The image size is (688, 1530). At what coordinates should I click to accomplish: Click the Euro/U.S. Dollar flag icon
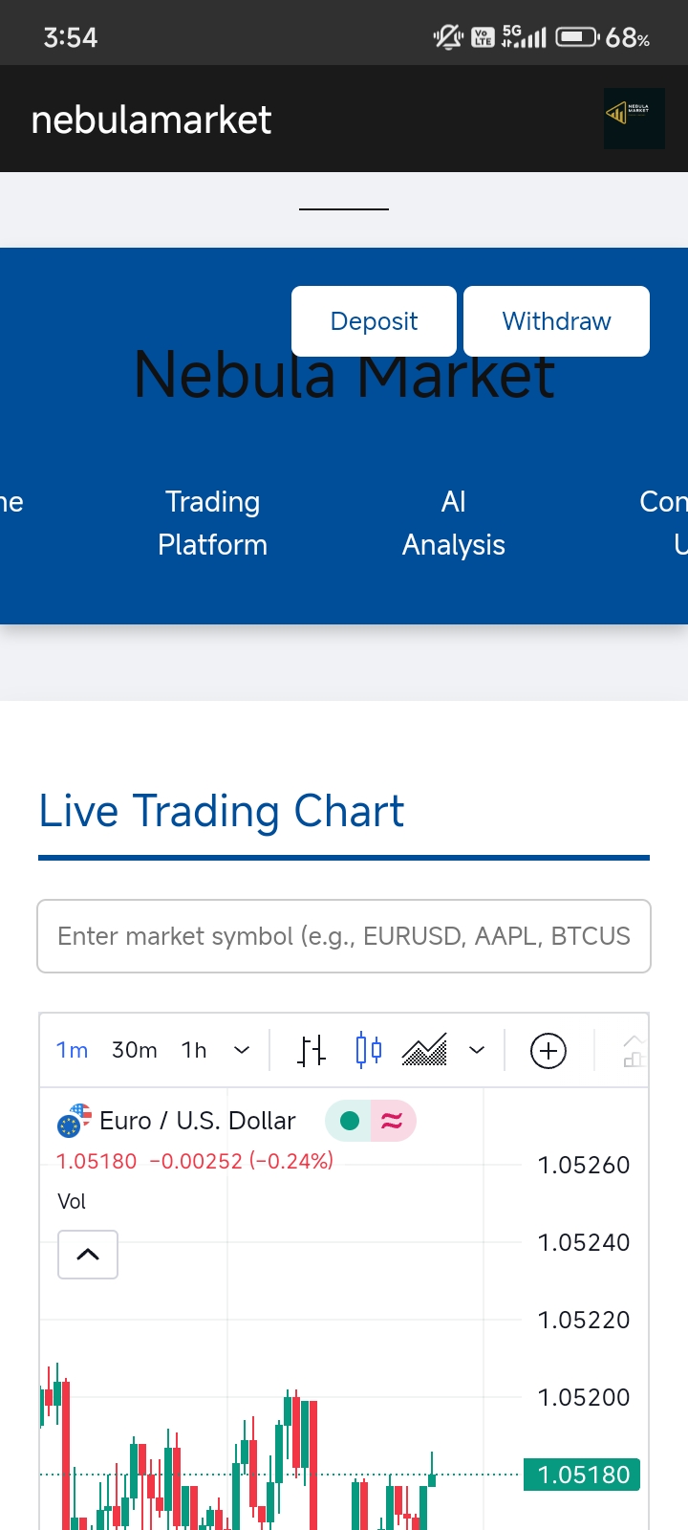pos(74,1121)
